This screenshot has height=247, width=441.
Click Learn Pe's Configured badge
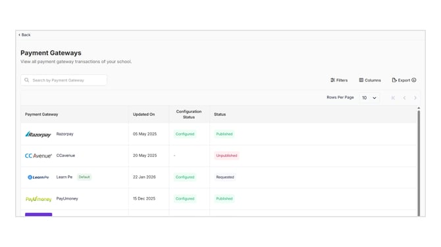[185, 177]
